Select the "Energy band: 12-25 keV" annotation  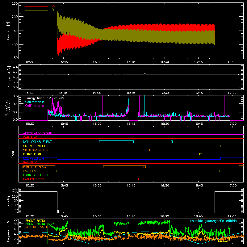(45, 98)
